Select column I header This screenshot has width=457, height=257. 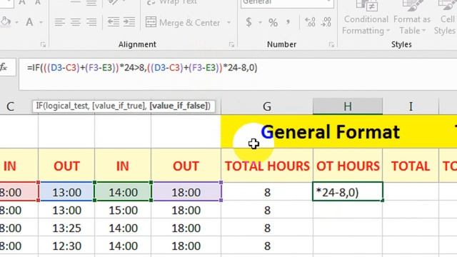pyautogui.click(x=411, y=106)
